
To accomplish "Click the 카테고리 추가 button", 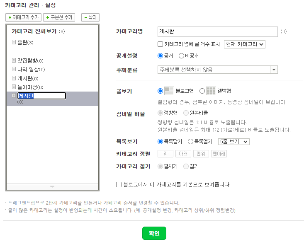I will pos(24,17).
